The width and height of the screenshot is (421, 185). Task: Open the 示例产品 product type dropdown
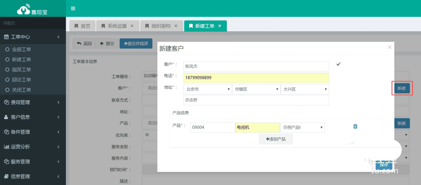(x=302, y=128)
